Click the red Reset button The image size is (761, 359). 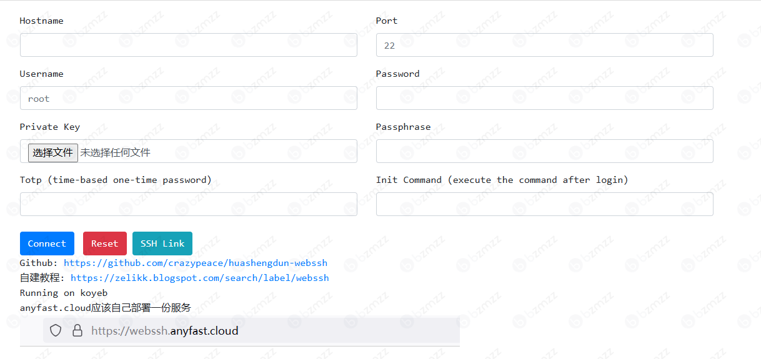tap(104, 243)
